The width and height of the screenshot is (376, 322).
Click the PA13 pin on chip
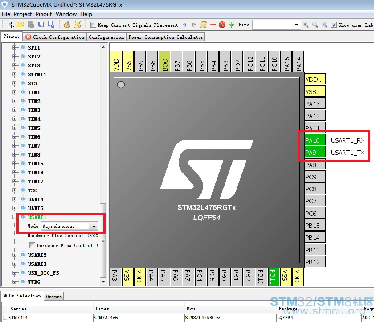(315, 104)
